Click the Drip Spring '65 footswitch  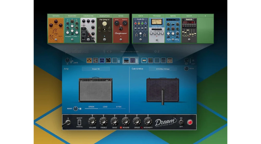coord(105,40)
